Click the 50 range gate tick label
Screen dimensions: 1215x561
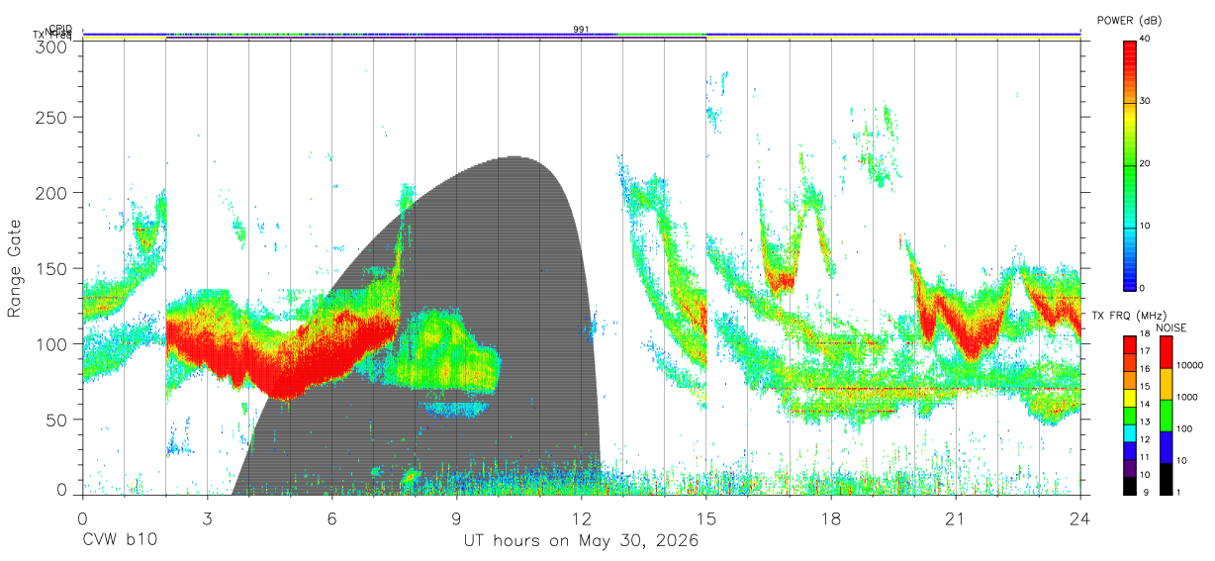pos(55,420)
